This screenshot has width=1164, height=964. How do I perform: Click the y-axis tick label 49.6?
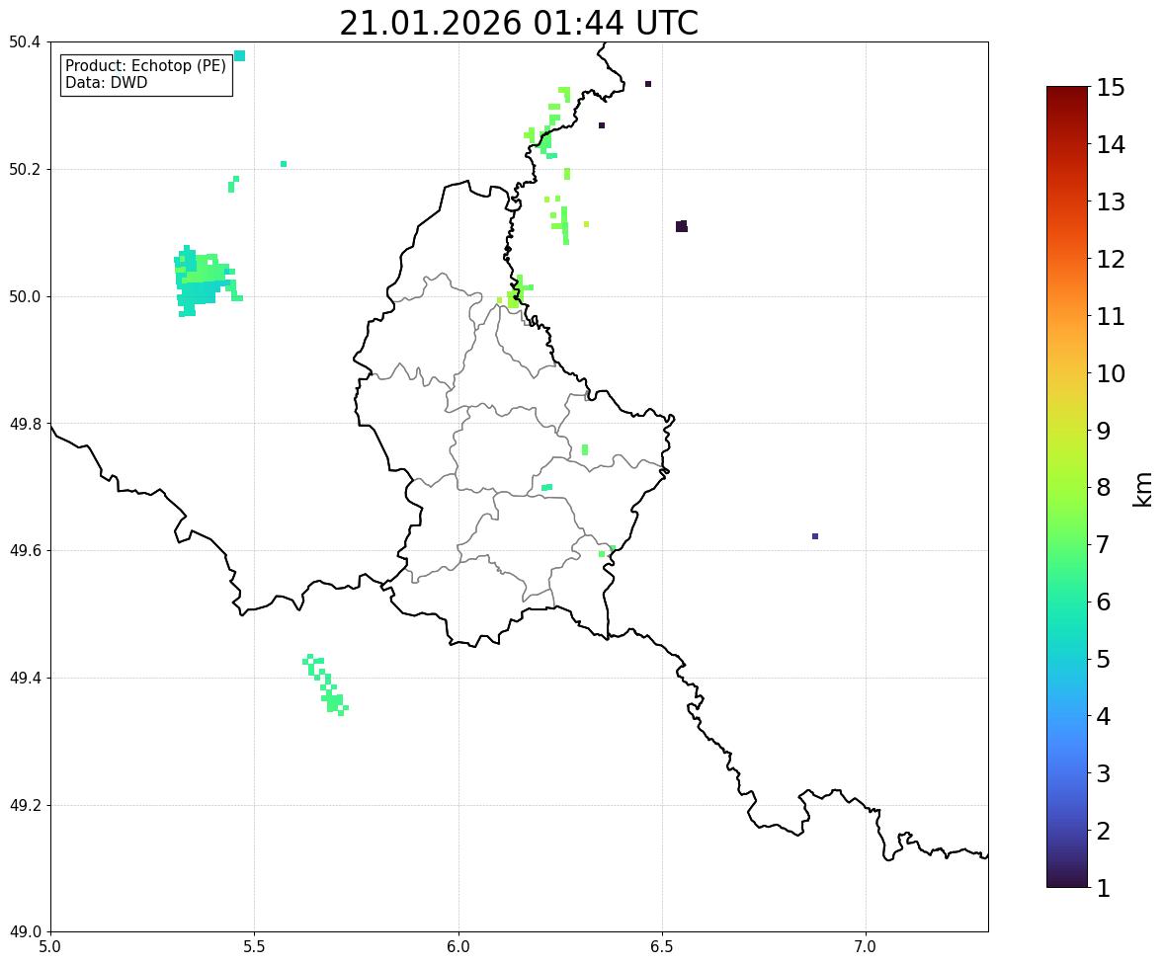tap(25, 550)
